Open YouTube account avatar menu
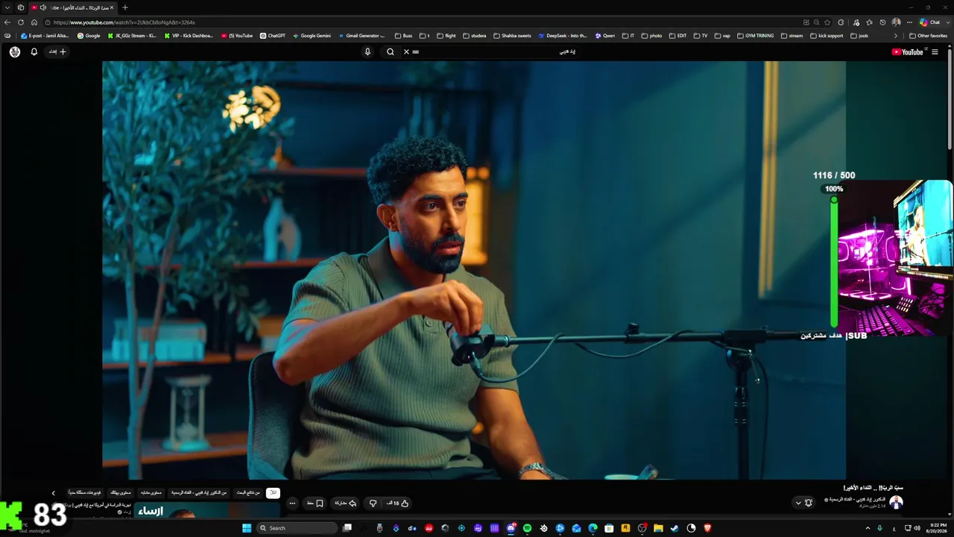 (15, 52)
